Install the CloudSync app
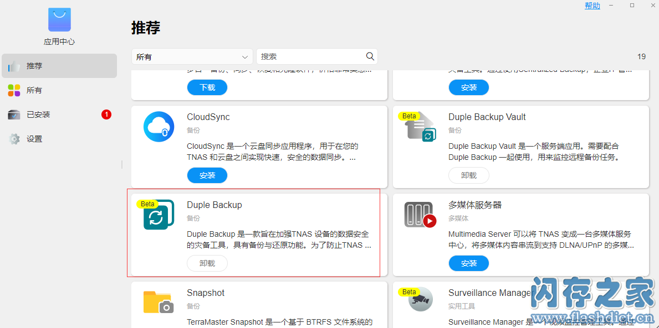Viewport: 659px width, 328px height. point(207,175)
